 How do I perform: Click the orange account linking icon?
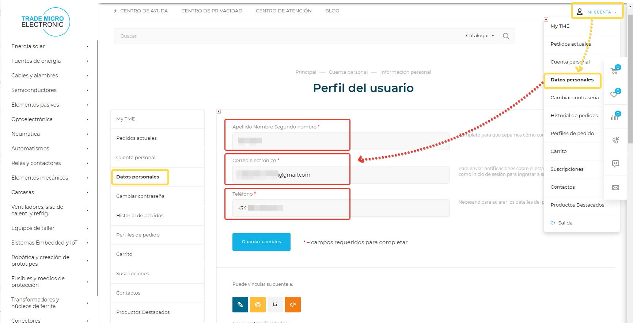[x=293, y=304]
